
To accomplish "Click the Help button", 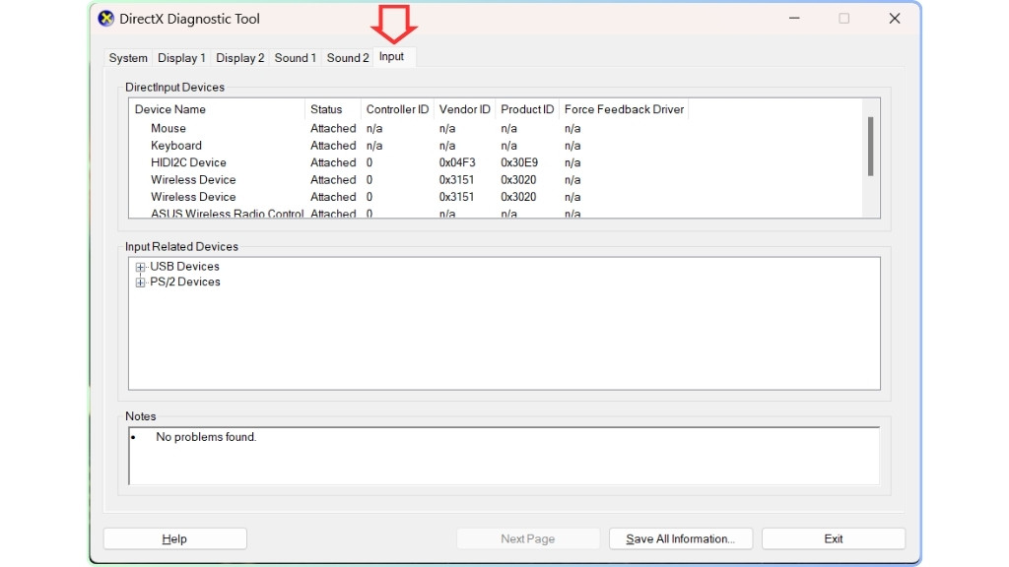I will (x=174, y=538).
